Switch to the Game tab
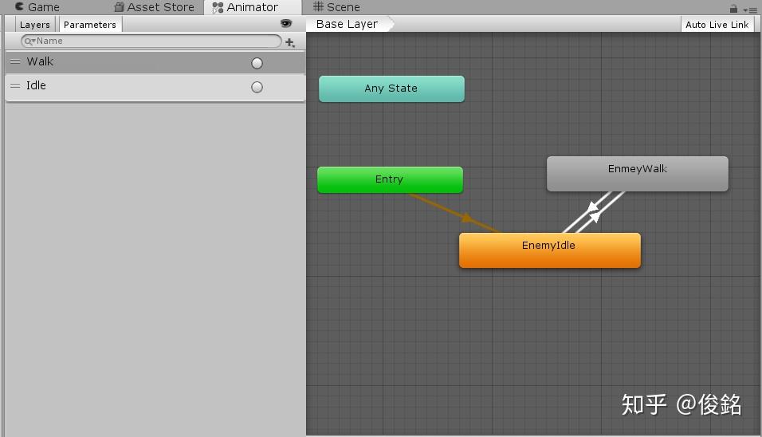Viewport: 762px width, 437px height. pyautogui.click(x=37, y=7)
